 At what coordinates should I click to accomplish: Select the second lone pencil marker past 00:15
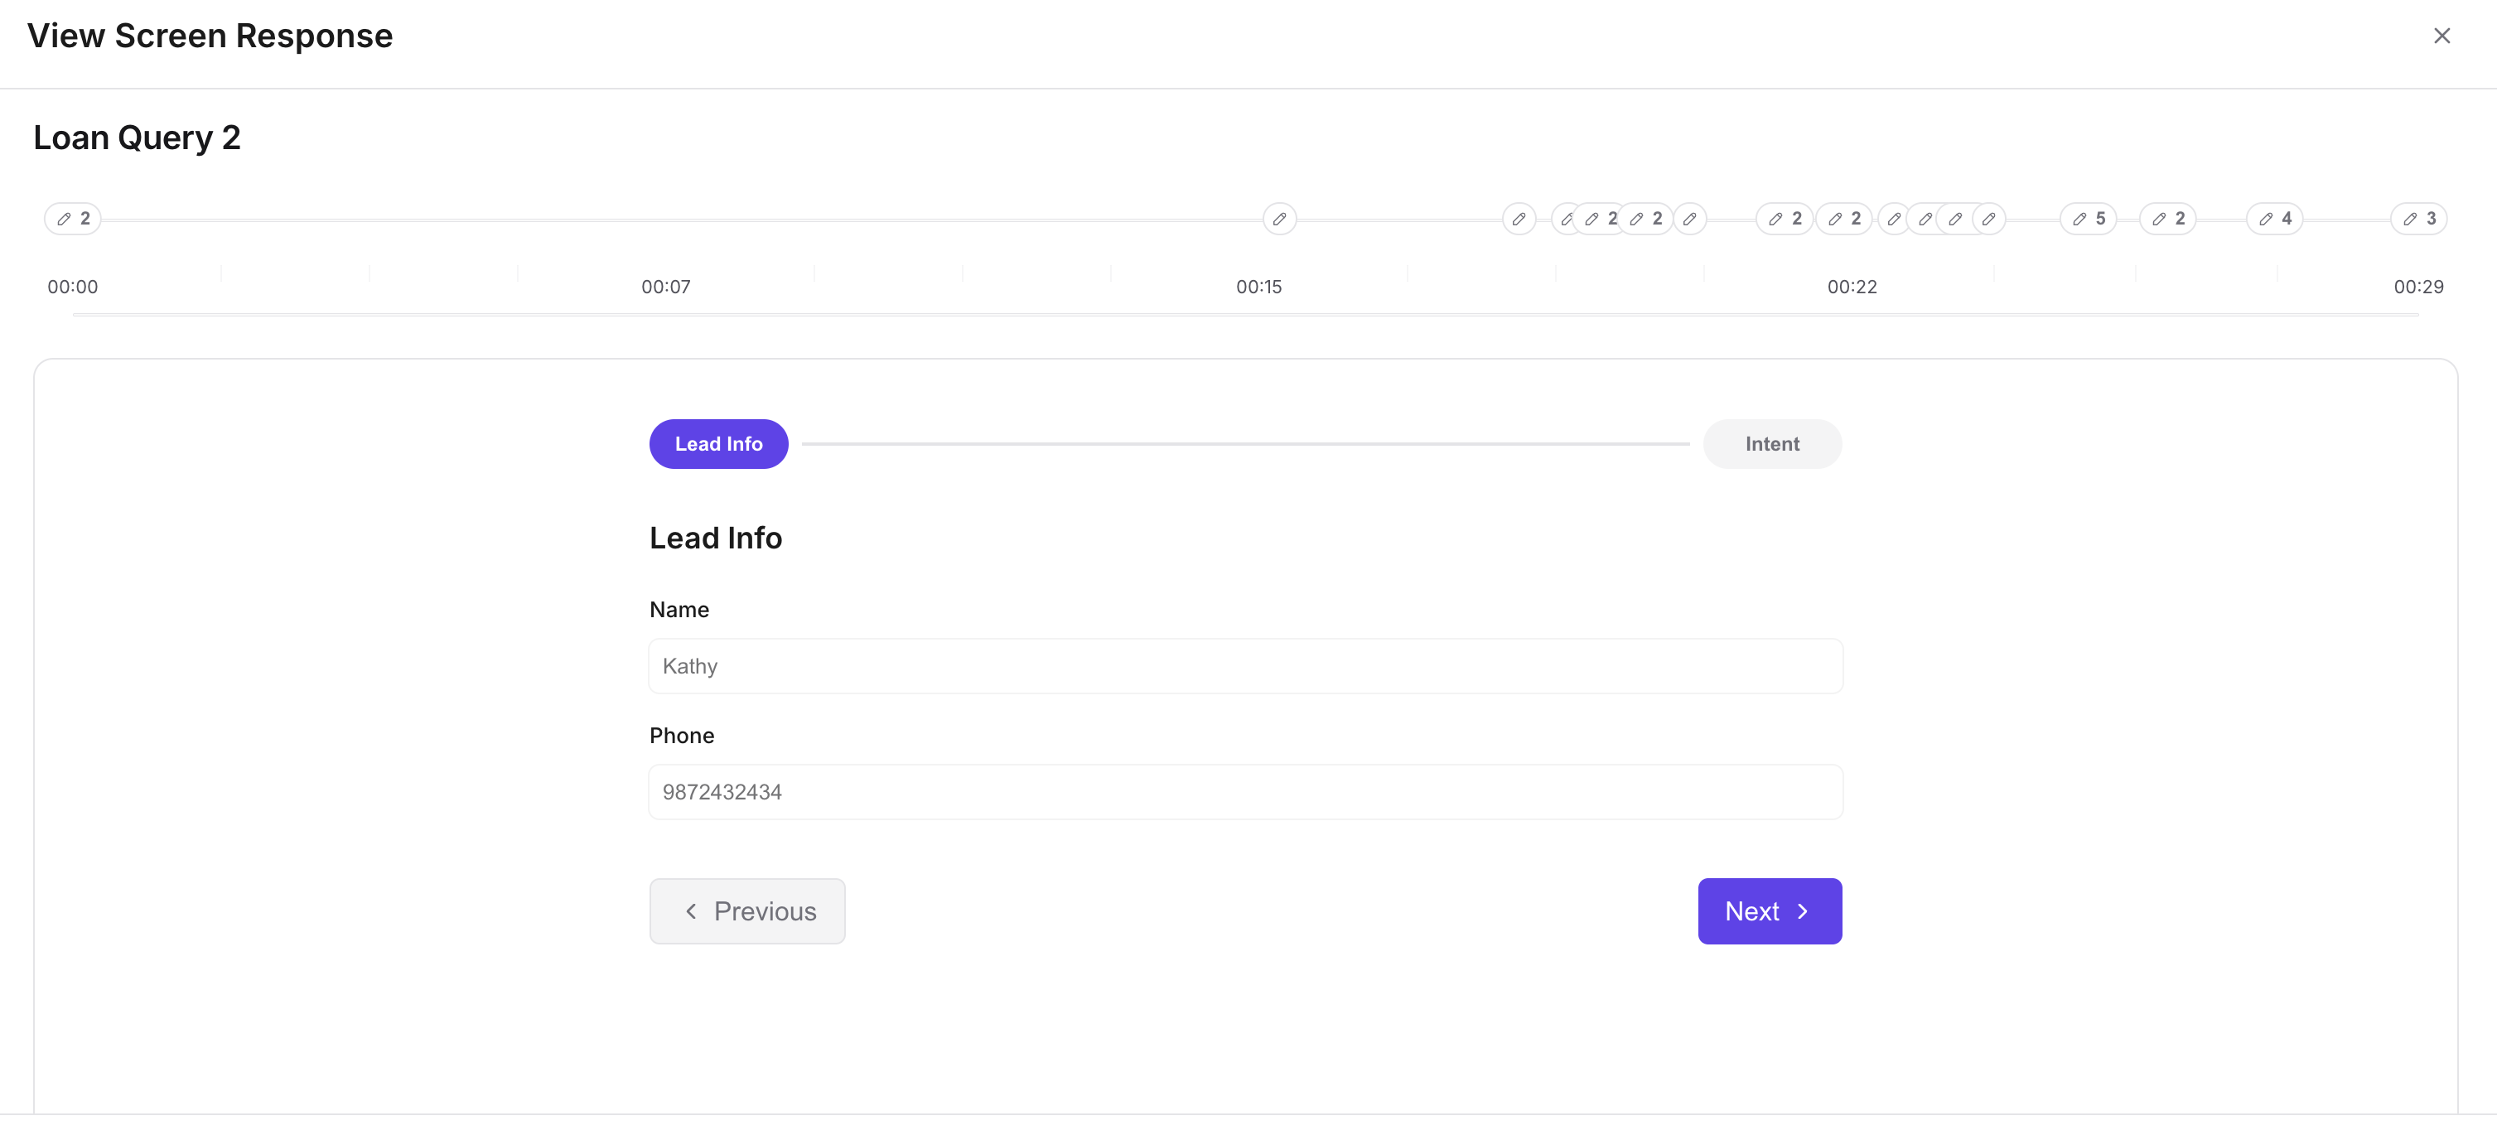1519,219
